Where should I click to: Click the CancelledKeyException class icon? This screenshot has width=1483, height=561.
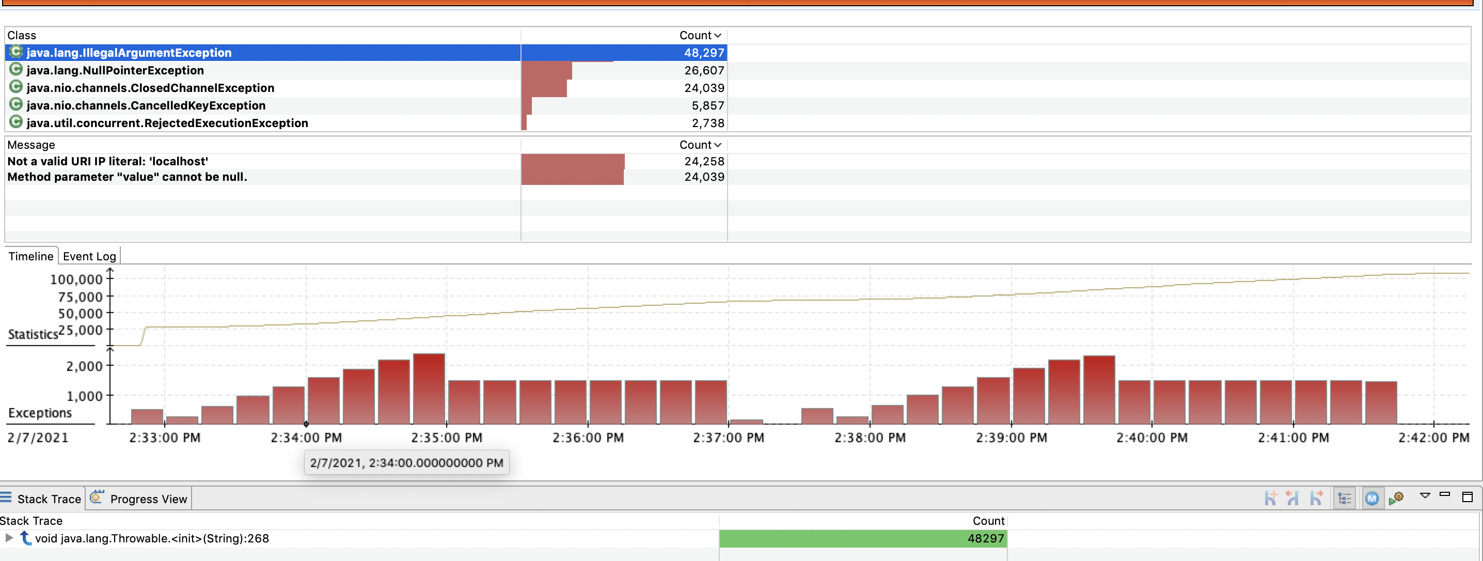(x=16, y=105)
